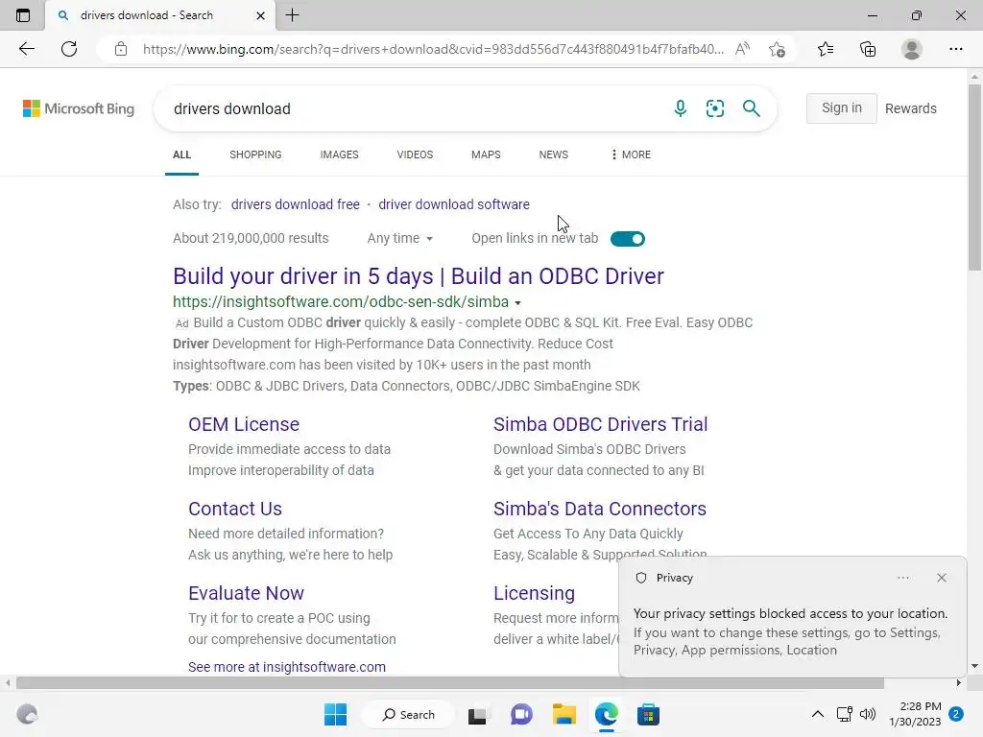Open the Chat app on taskbar
983x737 pixels.
coord(521,714)
